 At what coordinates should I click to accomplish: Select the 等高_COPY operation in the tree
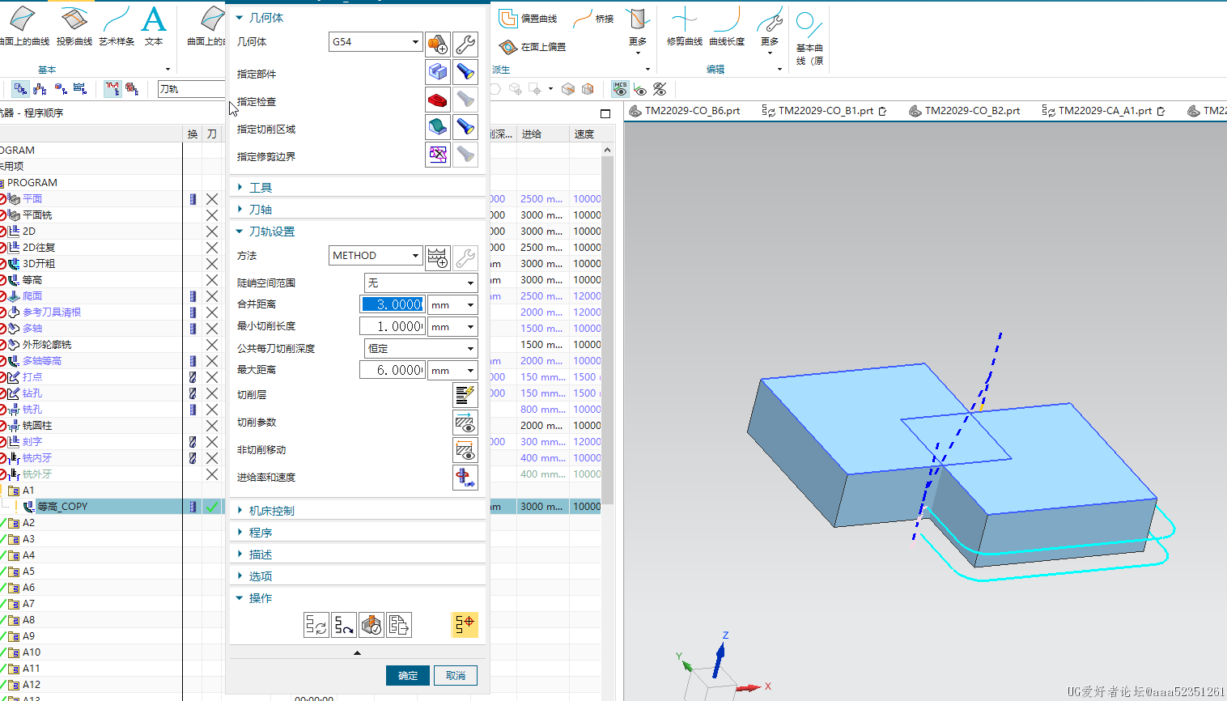62,507
